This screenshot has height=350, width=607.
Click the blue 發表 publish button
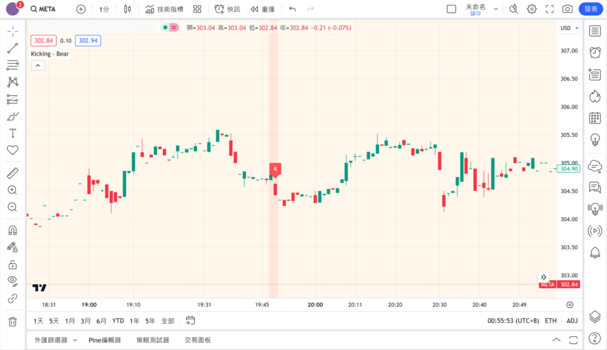pyautogui.click(x=590, y=9)
